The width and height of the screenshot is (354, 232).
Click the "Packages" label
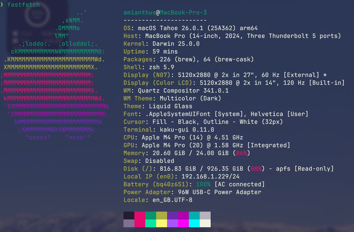pos(138,59)
